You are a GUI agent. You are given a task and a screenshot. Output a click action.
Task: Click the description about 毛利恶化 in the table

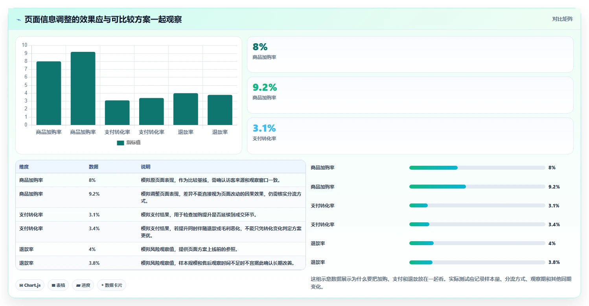(x=221, y=232)
